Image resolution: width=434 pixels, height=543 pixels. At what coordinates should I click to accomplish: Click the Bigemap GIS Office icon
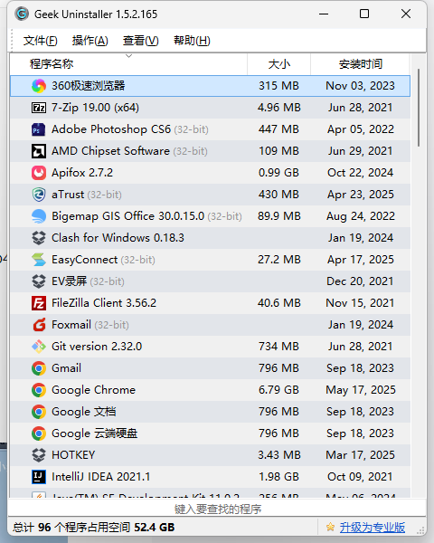pyautogui.click(x=39, y=216)
